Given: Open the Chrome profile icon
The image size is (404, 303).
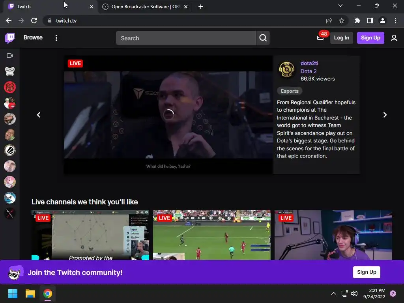Looking at the screenshot, I should [383, 21].
